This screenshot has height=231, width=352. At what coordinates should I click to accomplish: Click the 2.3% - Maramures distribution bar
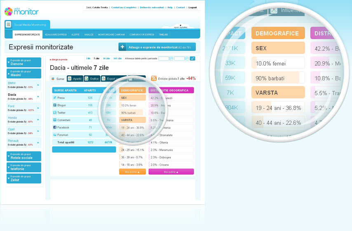[x=171, y=150]
